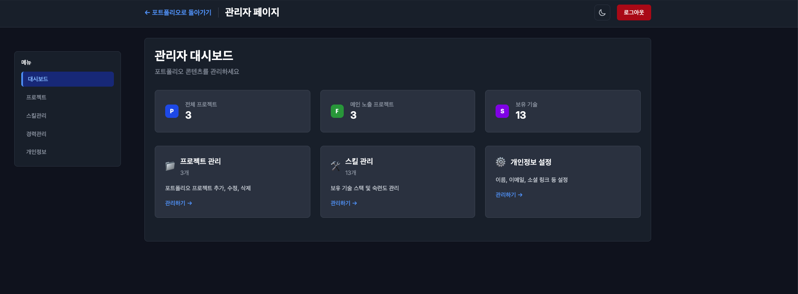The width and height of the screenshot is (798, 294).
Task: Click the gear icon beside 개인정보 설정
Action: [x=501, y=162]
